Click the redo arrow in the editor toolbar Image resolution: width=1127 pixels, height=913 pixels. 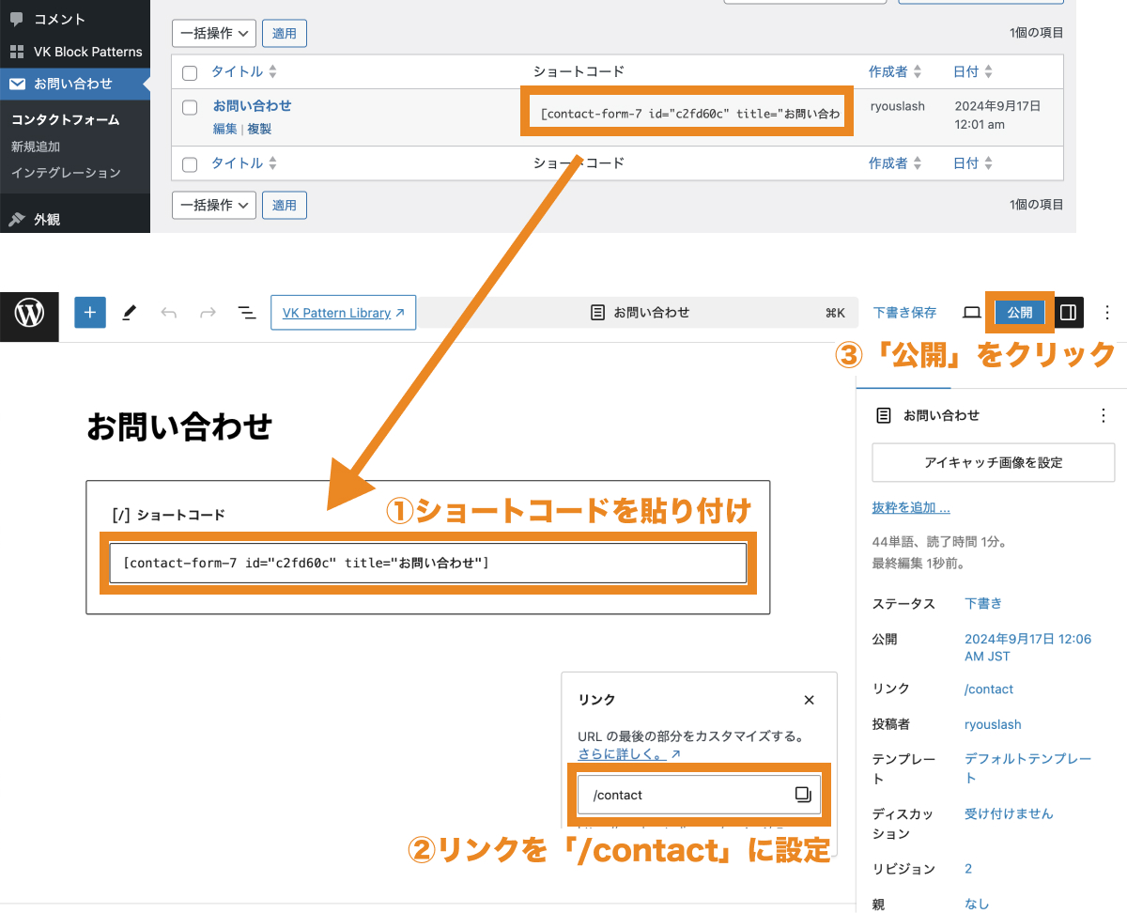tap(206, 312)
